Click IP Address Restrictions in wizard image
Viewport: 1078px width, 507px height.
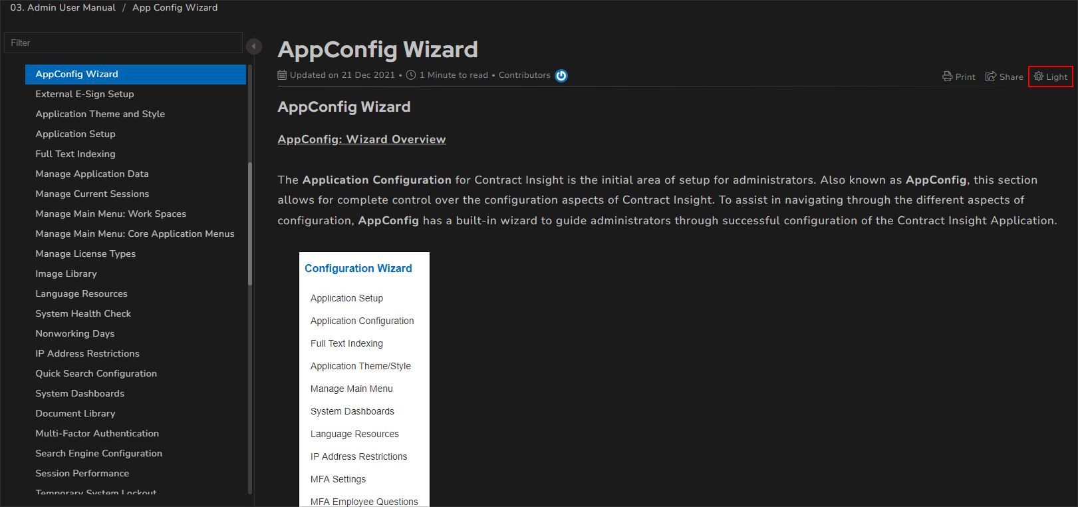(x=358, y=456)
